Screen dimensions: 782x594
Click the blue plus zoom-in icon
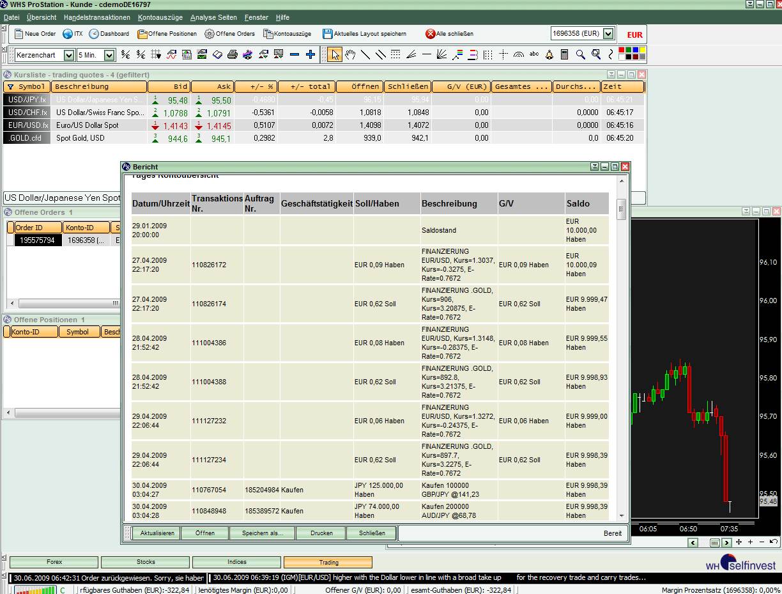tap(310, 55)
